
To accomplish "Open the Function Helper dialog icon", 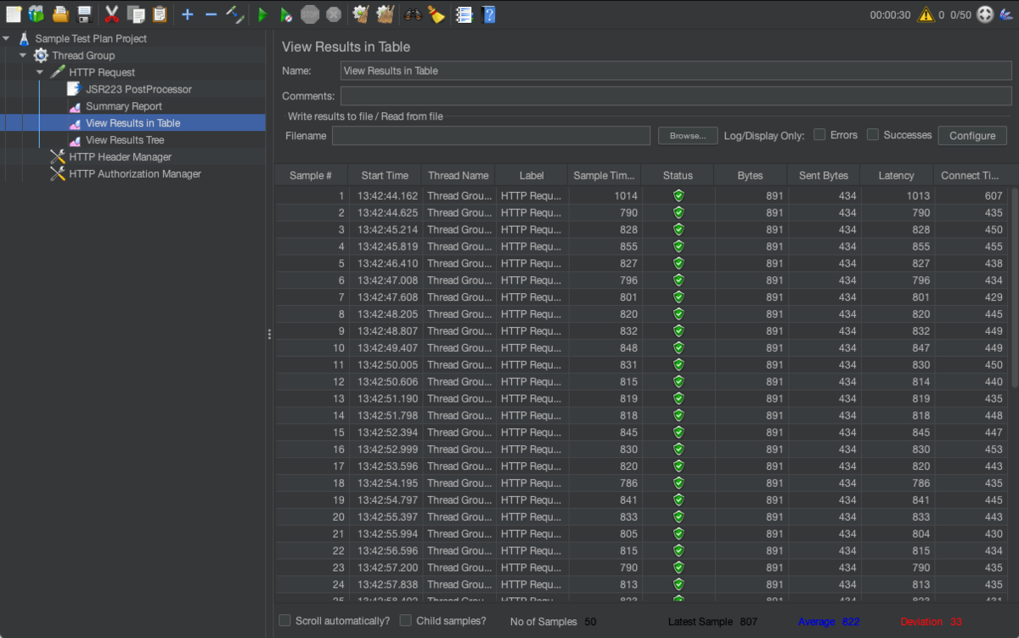I will (463, 14).
